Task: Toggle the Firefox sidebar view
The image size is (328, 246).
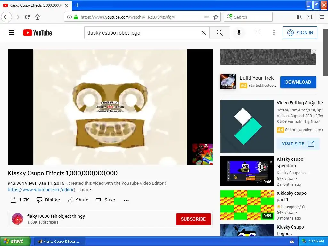Action: pyautogui.click(x=309, y=17)
